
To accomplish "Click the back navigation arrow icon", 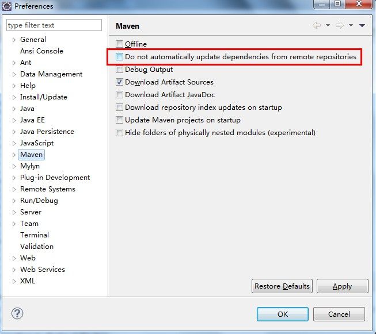I will tap(317, 25).
